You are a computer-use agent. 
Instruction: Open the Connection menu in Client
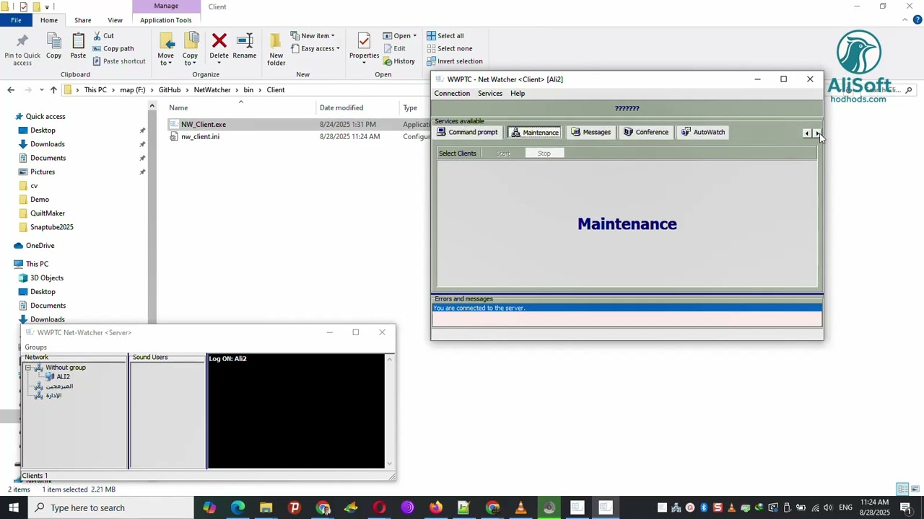click(452, 93)
